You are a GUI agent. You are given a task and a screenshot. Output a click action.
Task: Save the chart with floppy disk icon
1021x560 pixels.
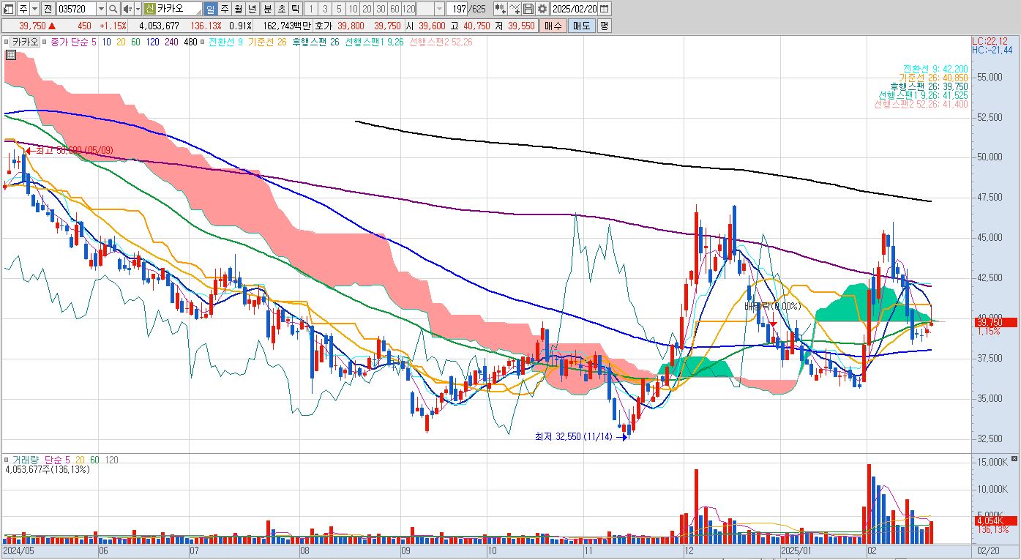point(528,9)
